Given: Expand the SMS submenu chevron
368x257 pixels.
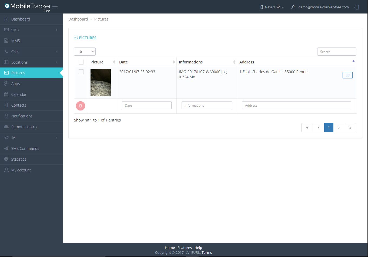Looking at the screenshot, I should coord(56,30).
